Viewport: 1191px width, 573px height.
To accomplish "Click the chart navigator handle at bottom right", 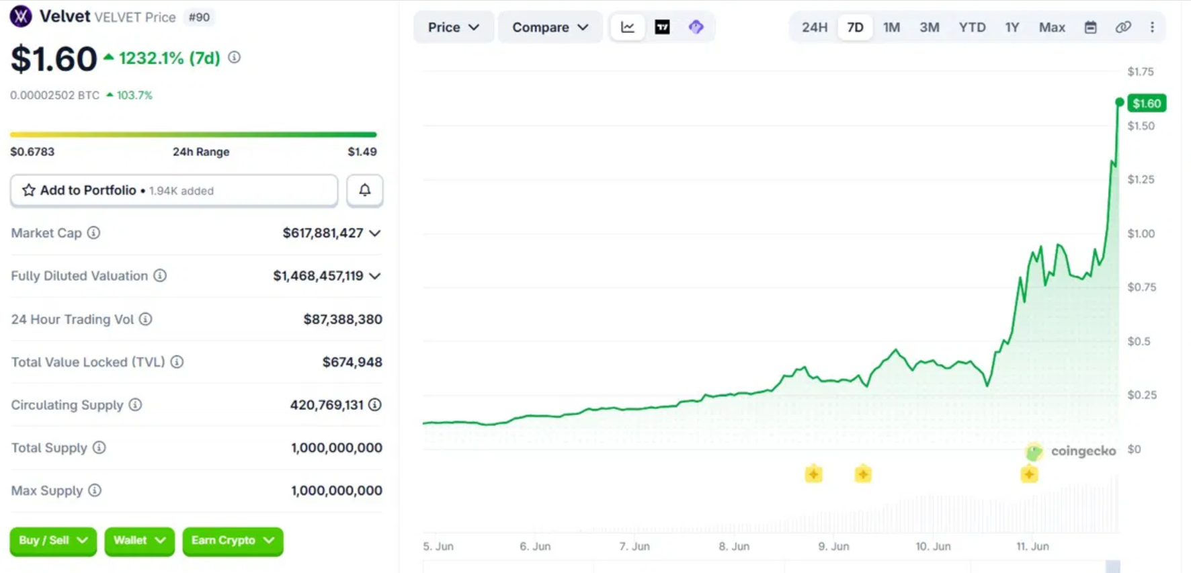I will pyautogui.click(x=1113, y=566).
